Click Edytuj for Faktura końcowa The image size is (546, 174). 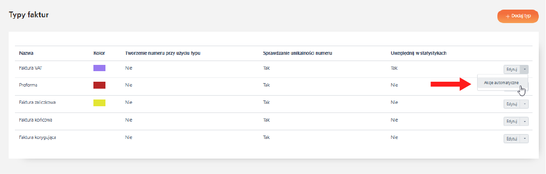tap(512, 121)
